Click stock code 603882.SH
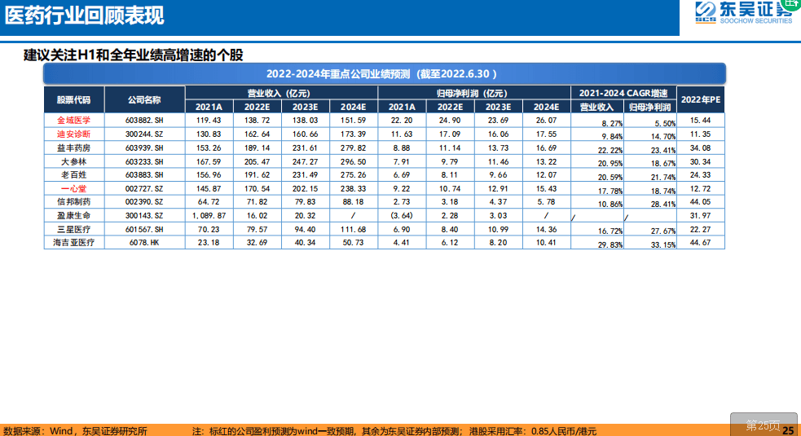 (x=144, y=121)
